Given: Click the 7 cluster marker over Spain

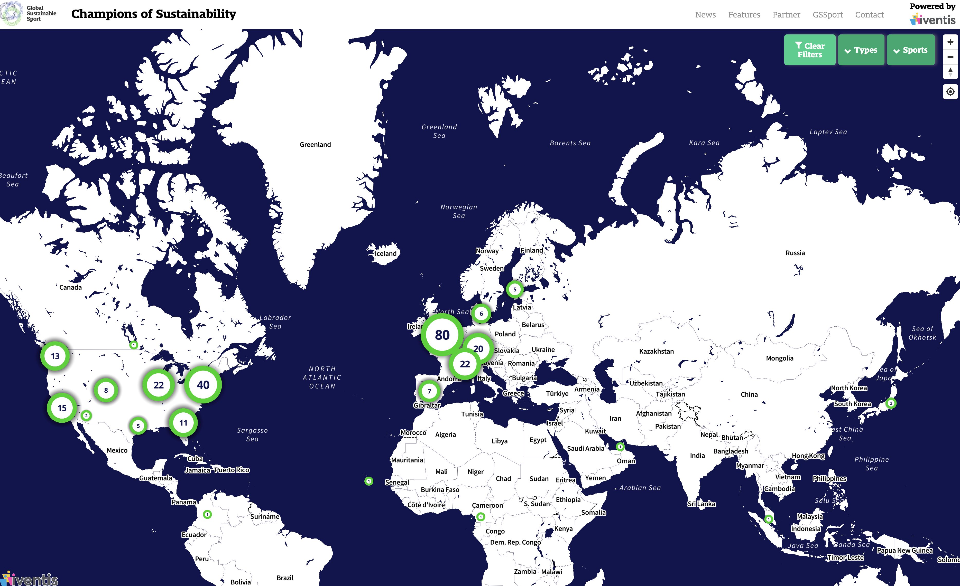Looking at the screenshot, I should pyautogui.click(x=429, y=391).
